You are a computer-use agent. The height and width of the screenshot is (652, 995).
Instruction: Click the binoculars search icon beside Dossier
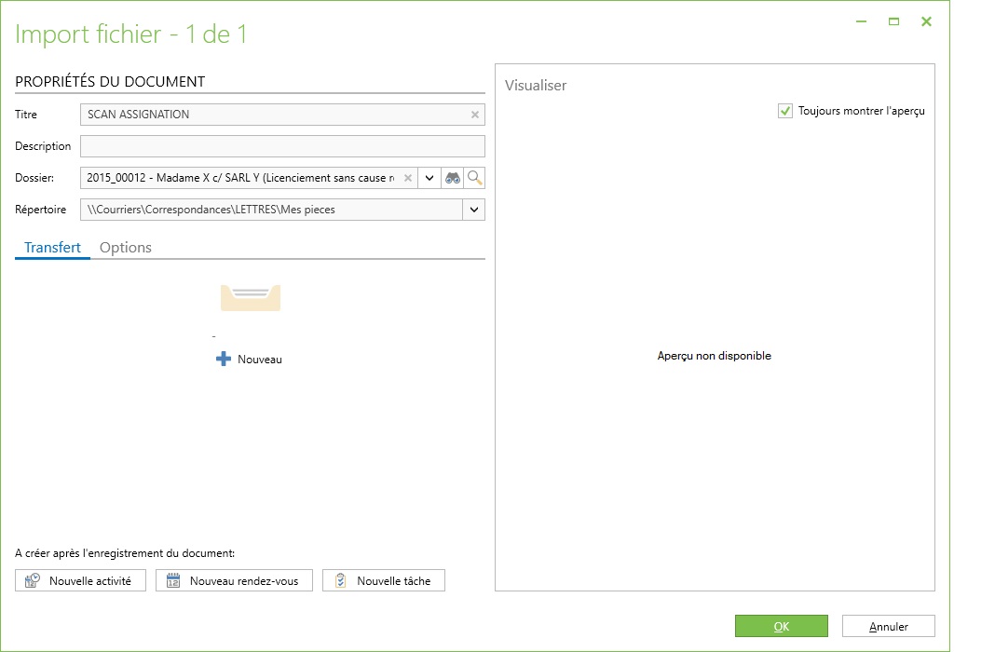click(x=452, y=178)
